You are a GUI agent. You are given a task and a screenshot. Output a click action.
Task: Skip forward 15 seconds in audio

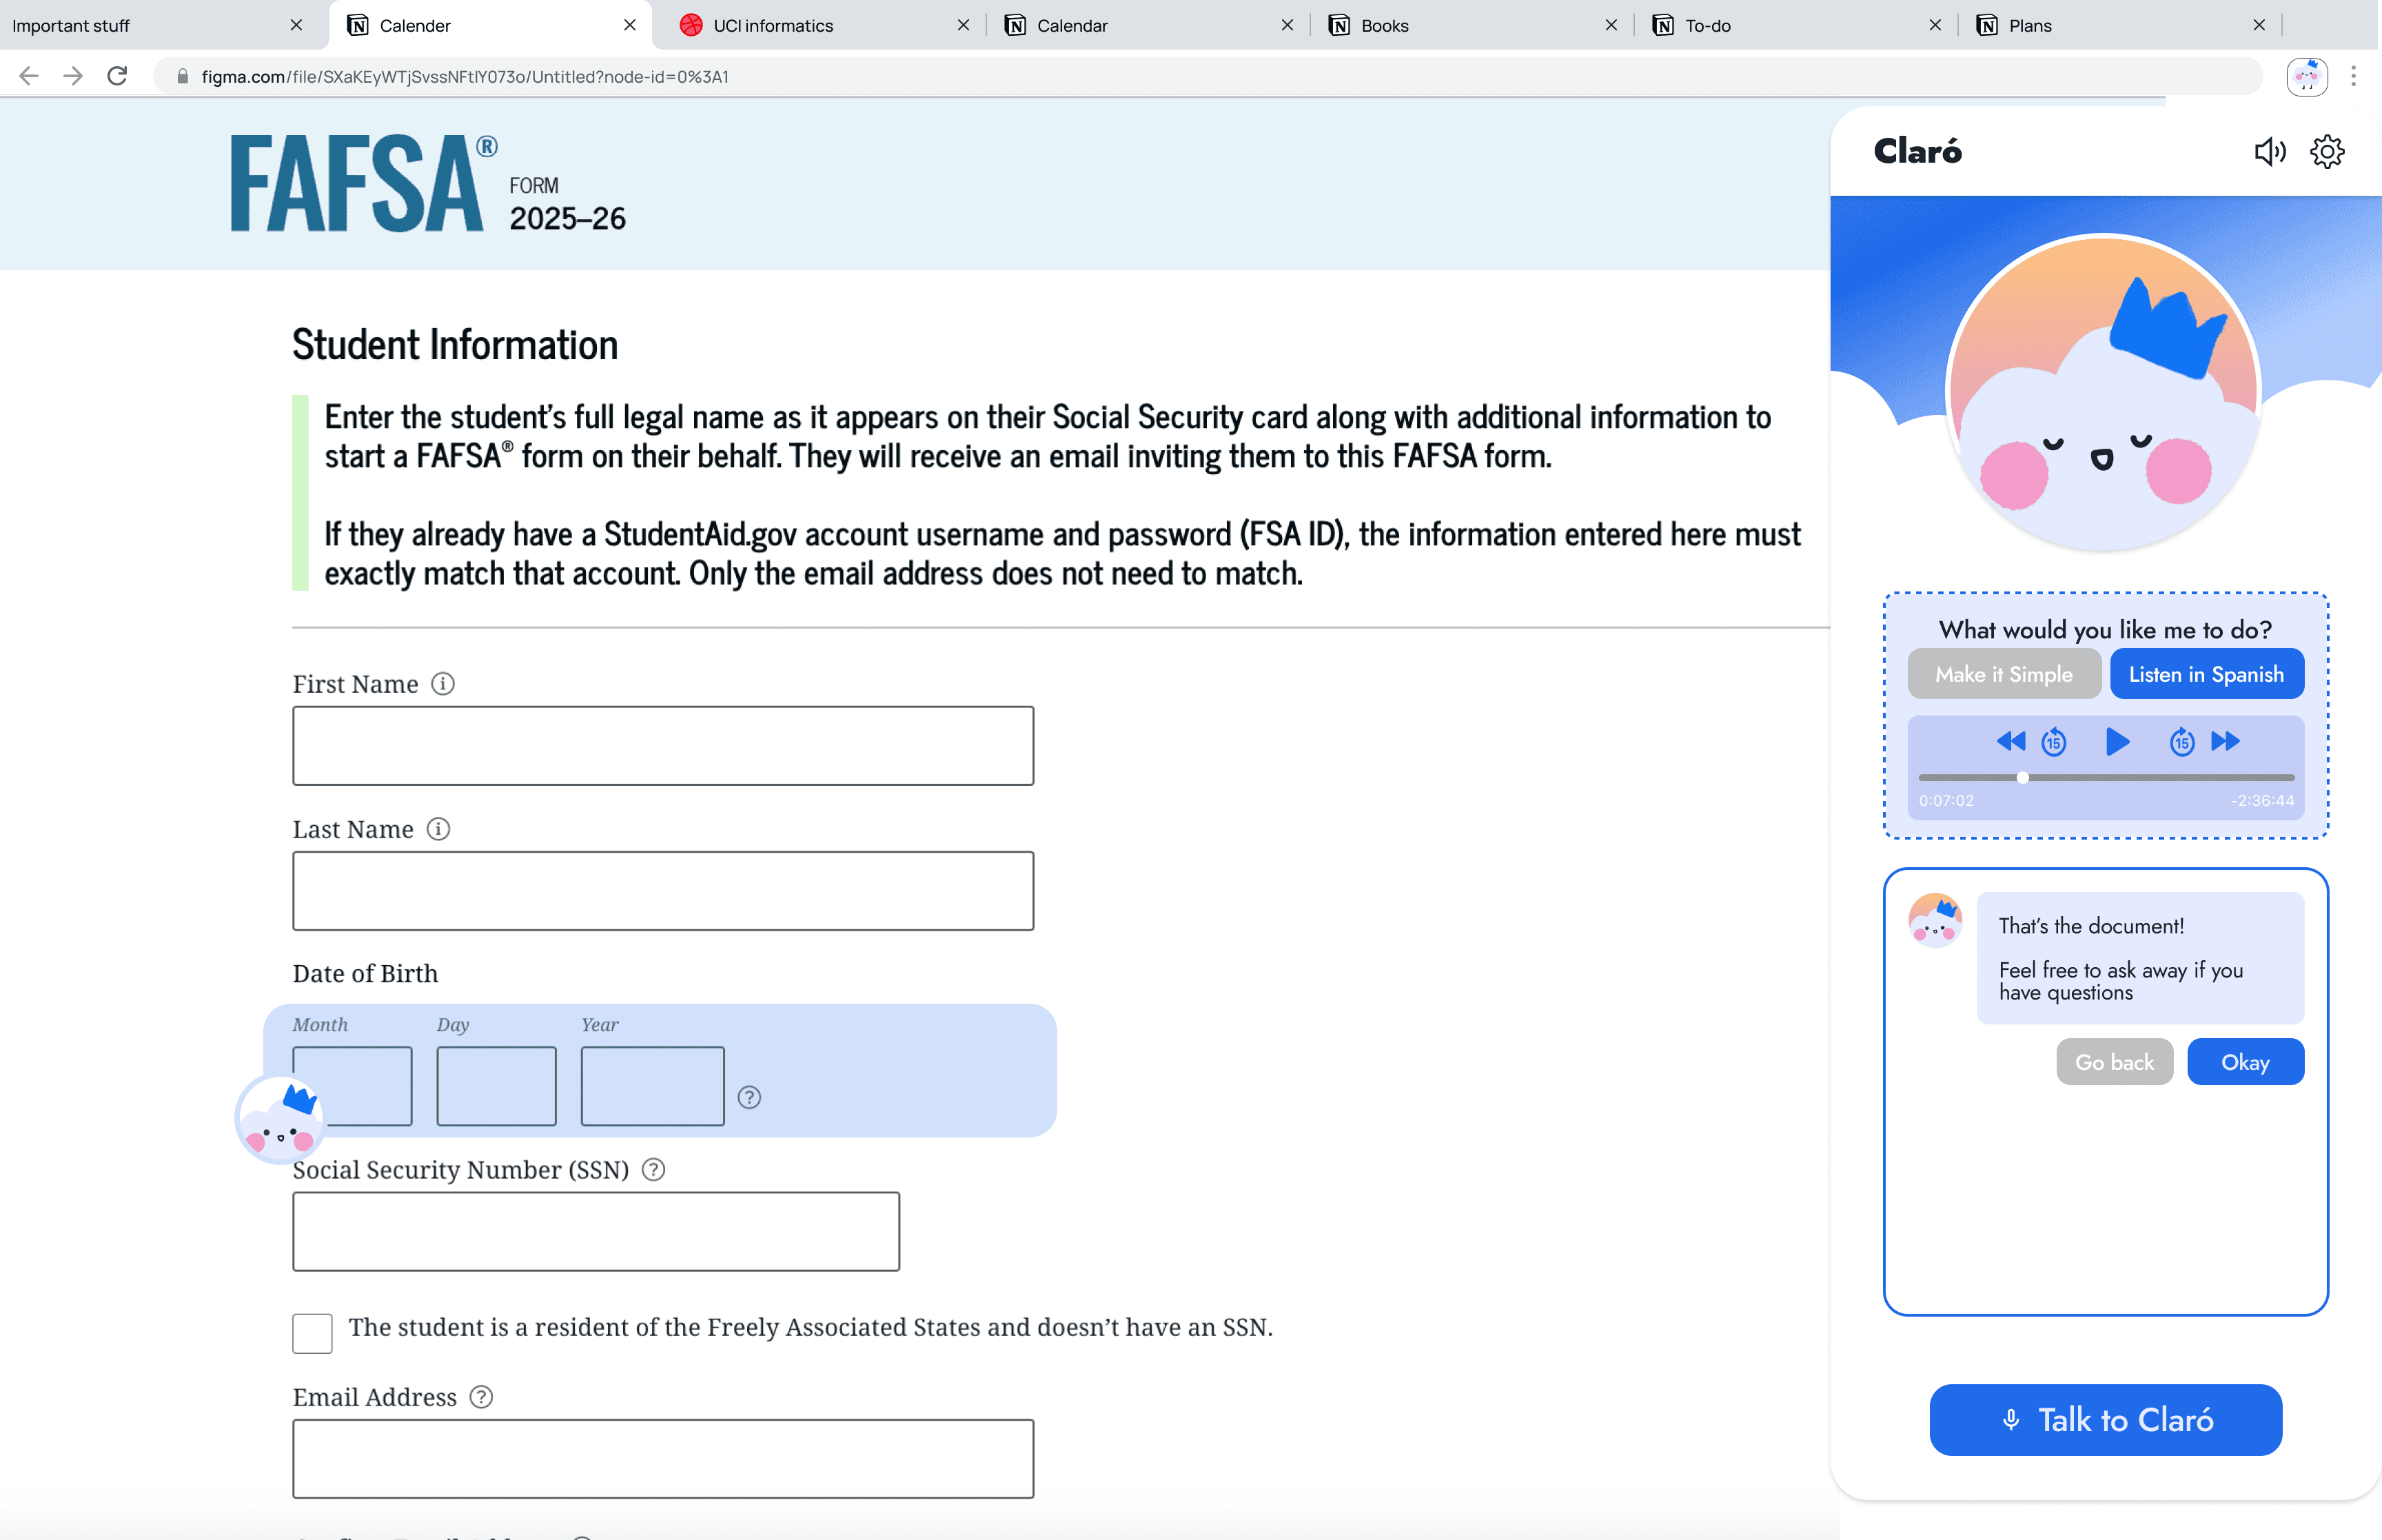(2181, 742)
